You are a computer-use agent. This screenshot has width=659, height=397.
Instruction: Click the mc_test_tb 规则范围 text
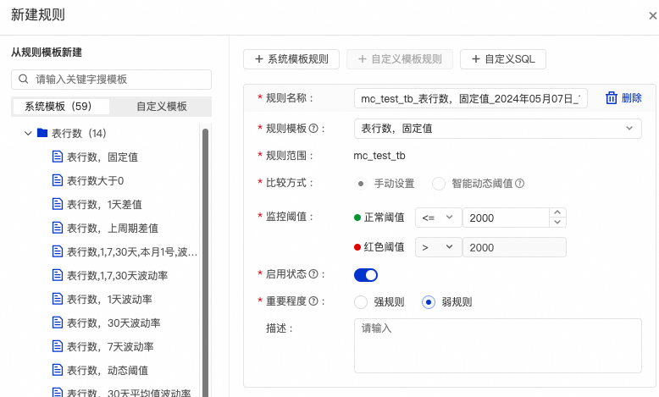[x=379, y=156]
